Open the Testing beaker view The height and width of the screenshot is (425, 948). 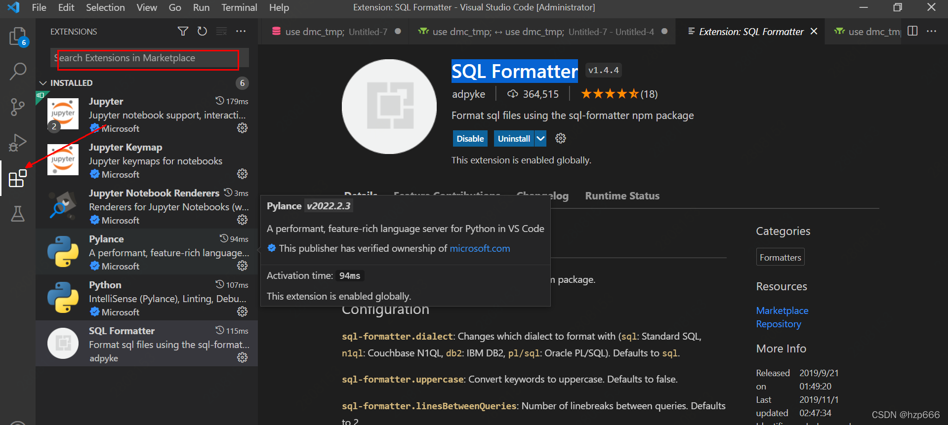click(x=18, y=214)
